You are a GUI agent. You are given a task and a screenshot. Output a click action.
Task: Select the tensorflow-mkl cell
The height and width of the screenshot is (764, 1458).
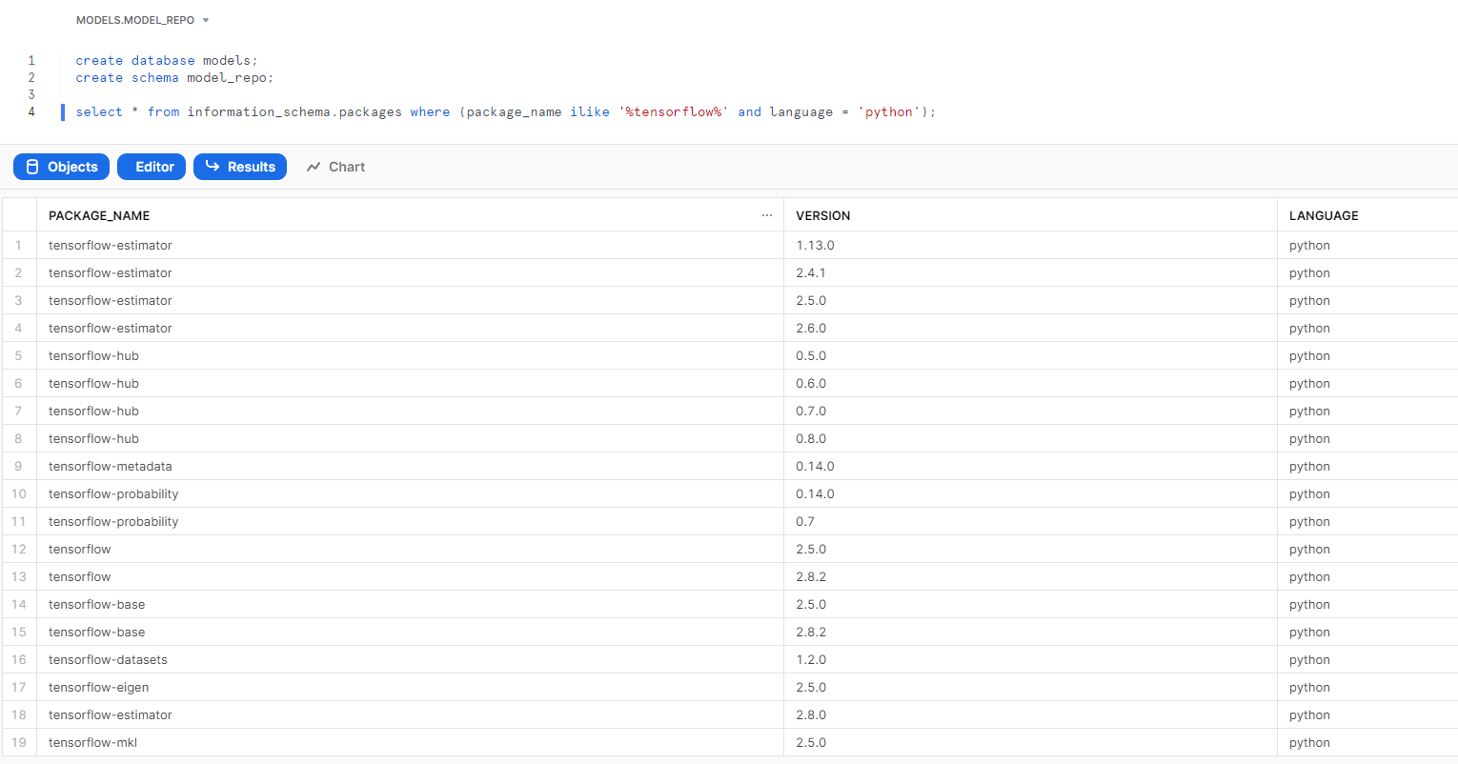pos(410,742)
